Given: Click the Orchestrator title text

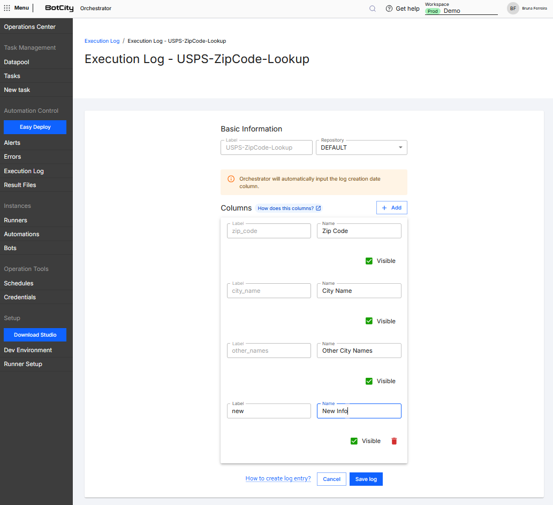Looking at the screenshot, I should (x=96, y=9).
